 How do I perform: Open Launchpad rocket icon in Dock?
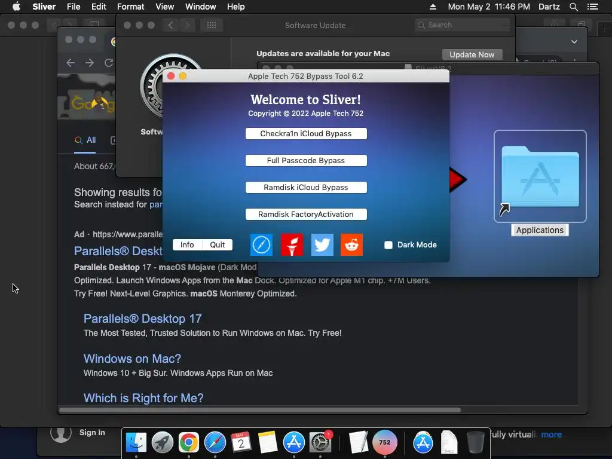point(163,443)
